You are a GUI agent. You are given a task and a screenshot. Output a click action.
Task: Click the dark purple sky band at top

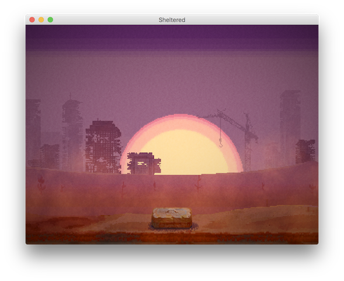[x=172, y=38]
